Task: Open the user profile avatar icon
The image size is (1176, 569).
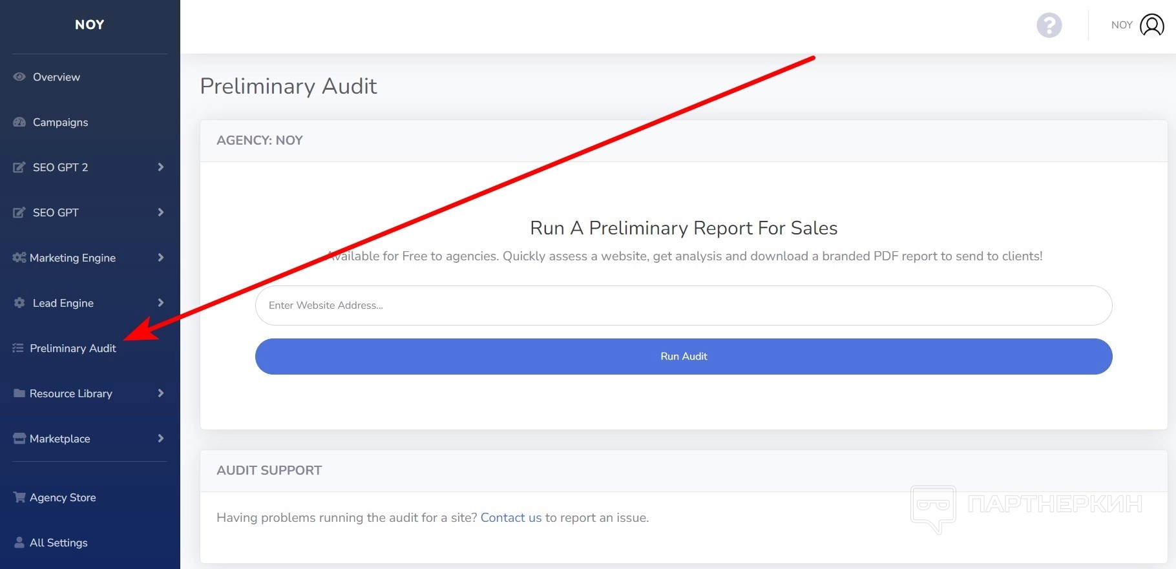Action: pos(1151,25)
